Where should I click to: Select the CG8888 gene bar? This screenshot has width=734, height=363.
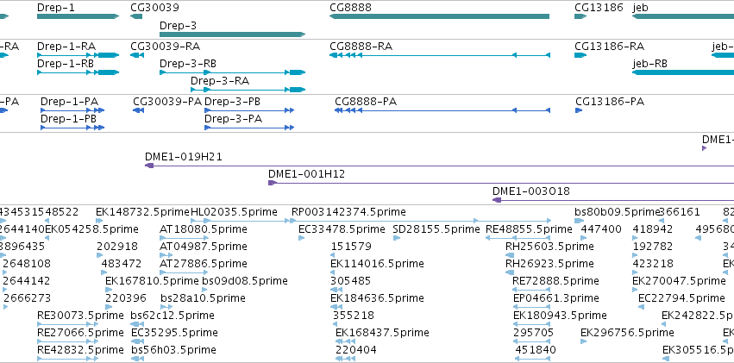[x=439, y=16]
